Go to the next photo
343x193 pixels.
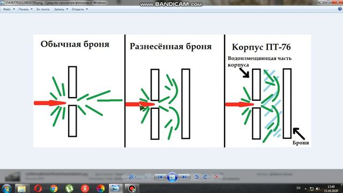pos(184,177)
